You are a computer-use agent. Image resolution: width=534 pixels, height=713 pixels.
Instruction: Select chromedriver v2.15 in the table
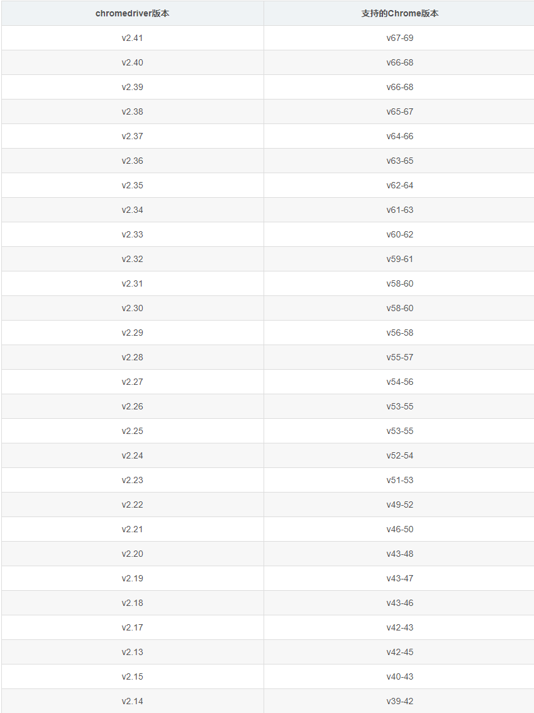click(x=132, y=676)
